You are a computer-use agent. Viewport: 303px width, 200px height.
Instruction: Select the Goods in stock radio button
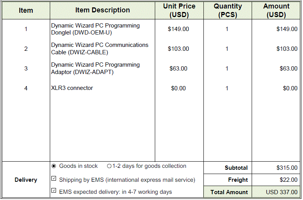pyautogui.click(x=54, y=166)
